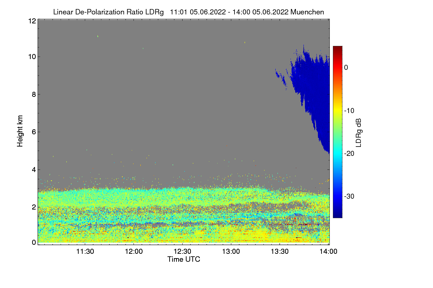The image size is (433, 288).
Task: Click the 14:00 time tick label
Action: click(x=328, y=252)
